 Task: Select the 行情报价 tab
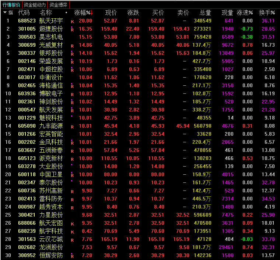point(11,5)
